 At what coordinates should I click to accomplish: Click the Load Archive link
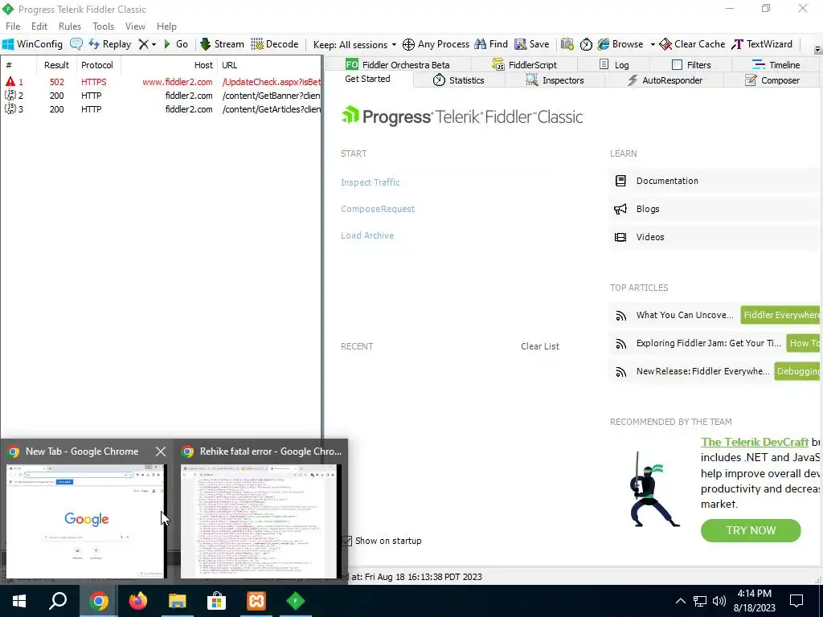366,235
